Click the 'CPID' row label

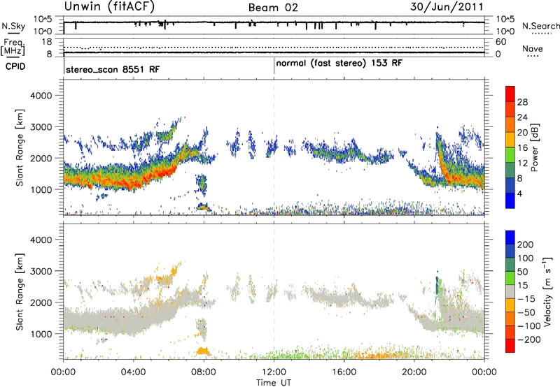pos(15,66)
